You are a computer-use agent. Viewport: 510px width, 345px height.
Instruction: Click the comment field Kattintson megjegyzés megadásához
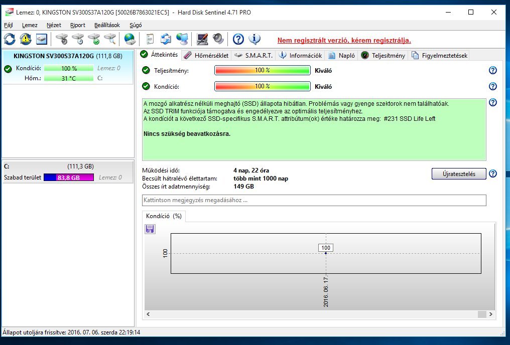click(x=314, y=200)
